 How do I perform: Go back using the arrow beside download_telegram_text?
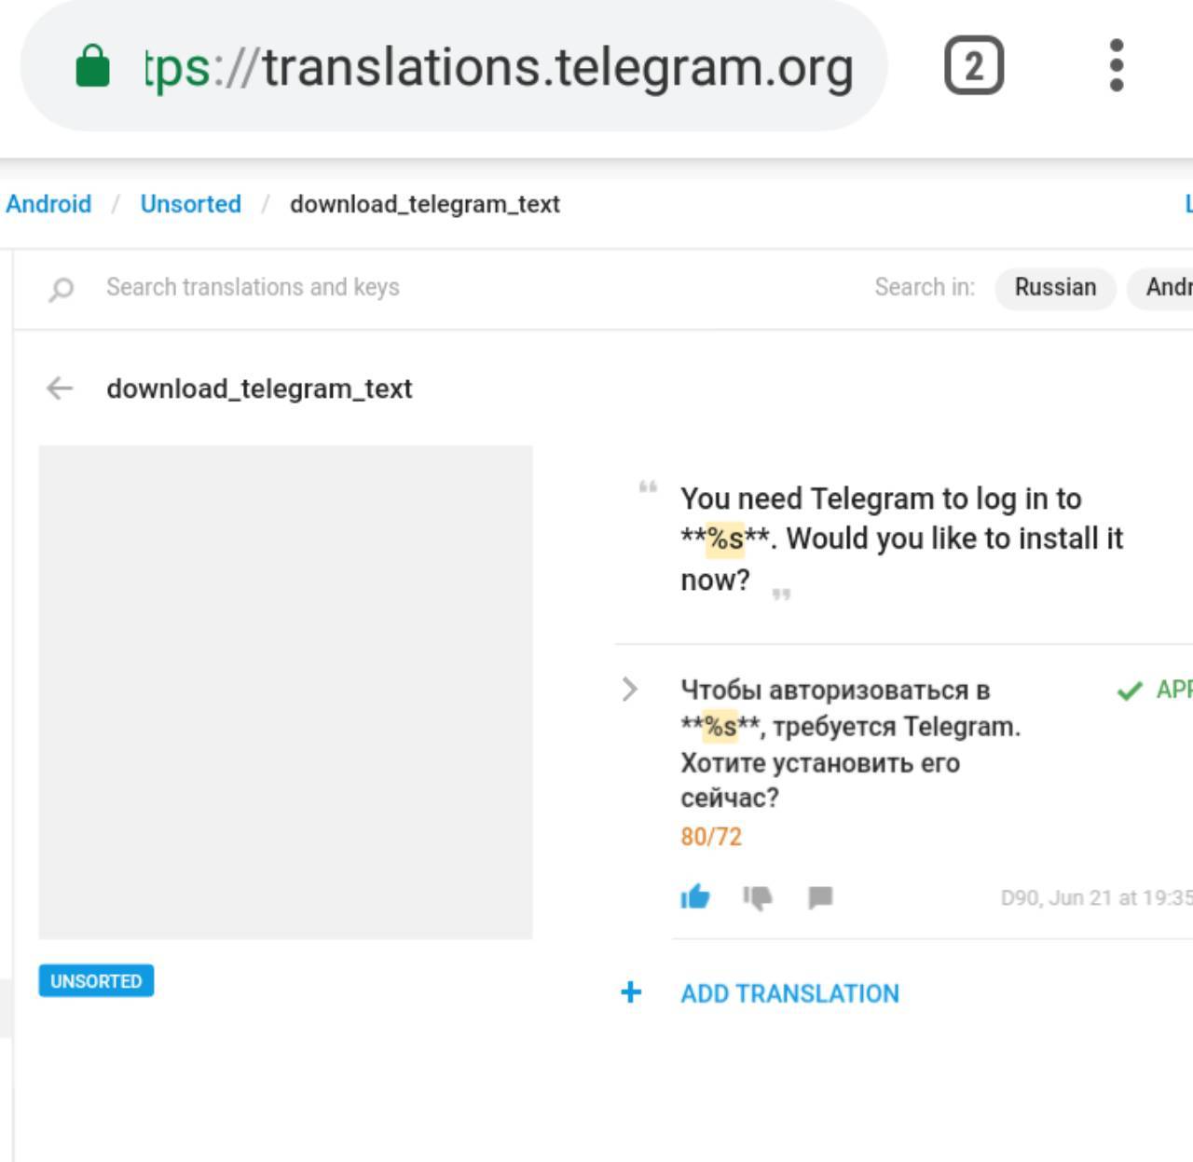click(x=60, y=388)
